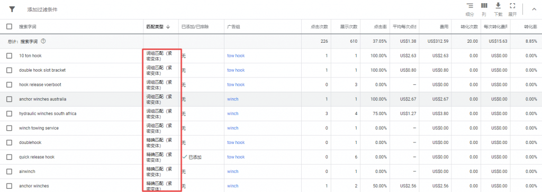
Task: Open the tow hook link for 10 ton hook
Action: click(236, 55)
